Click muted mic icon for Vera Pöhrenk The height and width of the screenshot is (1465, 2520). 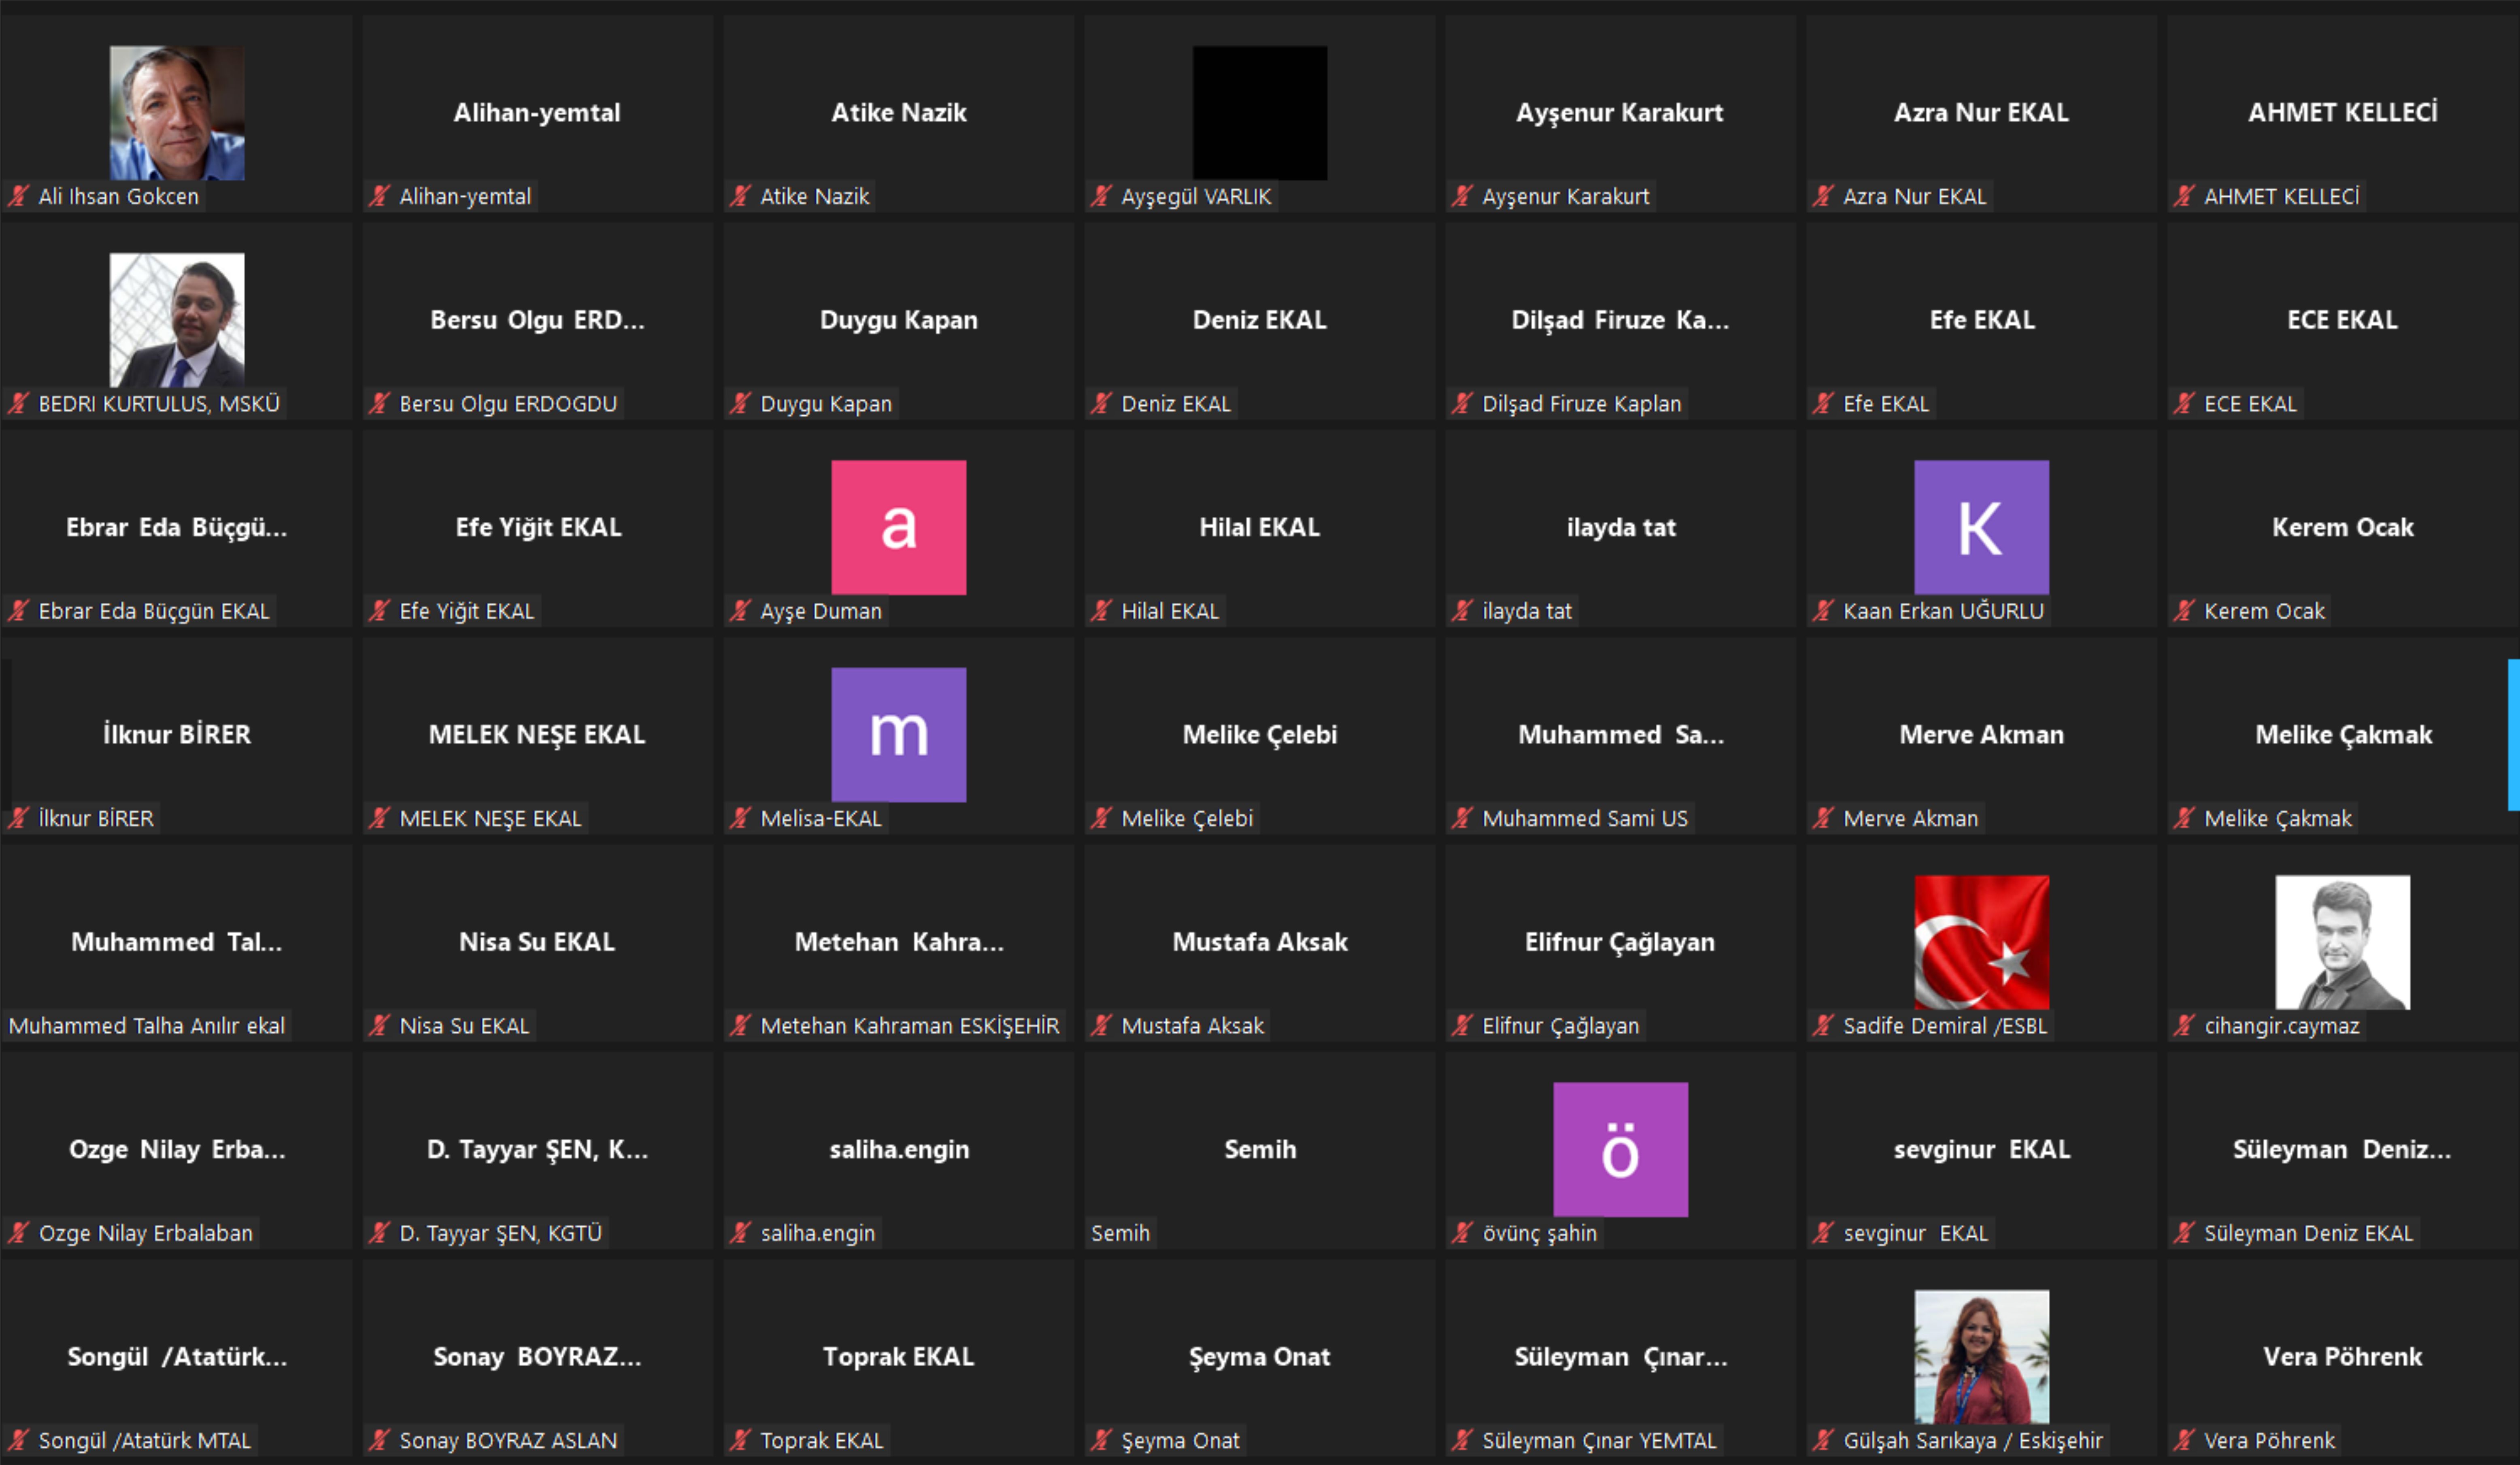click(x=2184, y=1440)
